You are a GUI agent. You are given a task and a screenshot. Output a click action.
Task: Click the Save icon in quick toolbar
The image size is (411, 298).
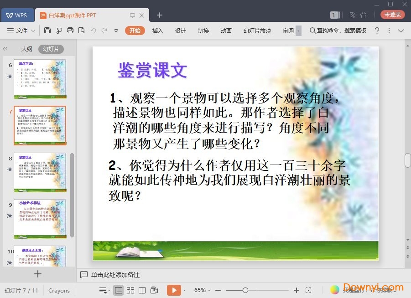[47, 31]
